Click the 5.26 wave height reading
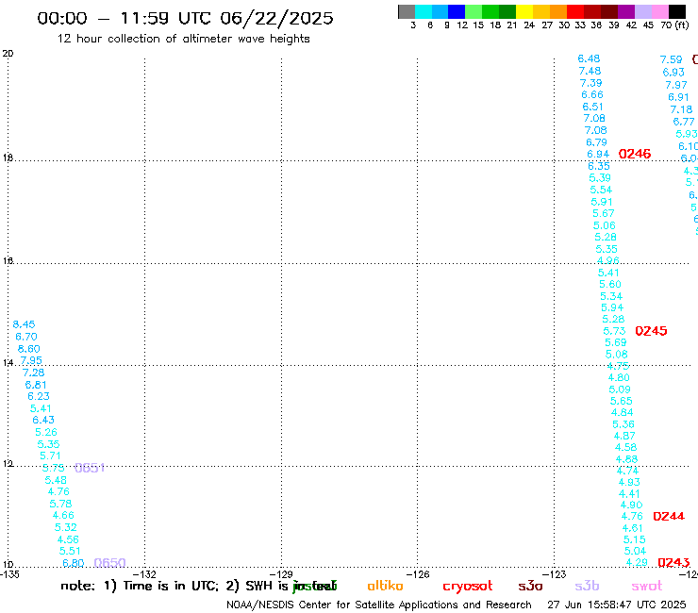698x613 pixels. coord(46,432)
